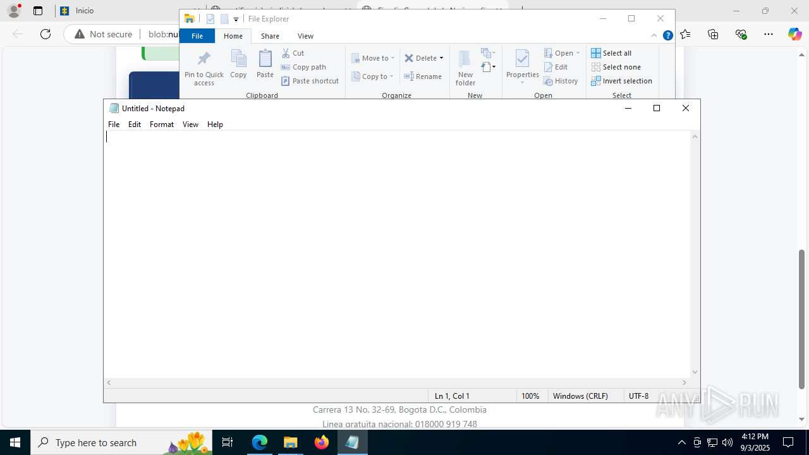Open the Windows notification center icon

tap(788, 442)
